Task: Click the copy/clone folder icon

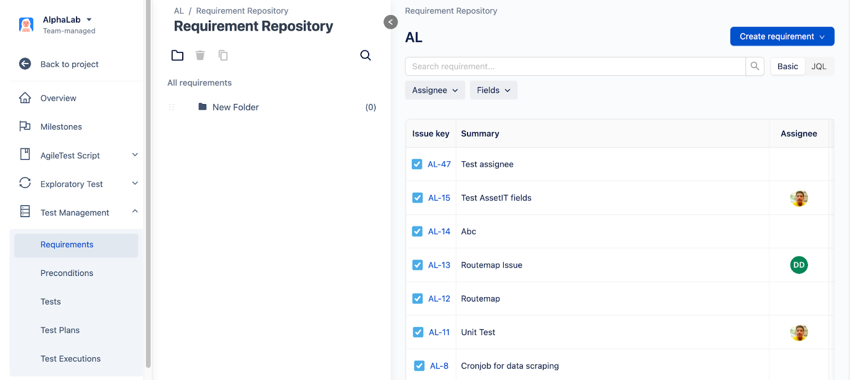Action: click(x=223, y=55)
